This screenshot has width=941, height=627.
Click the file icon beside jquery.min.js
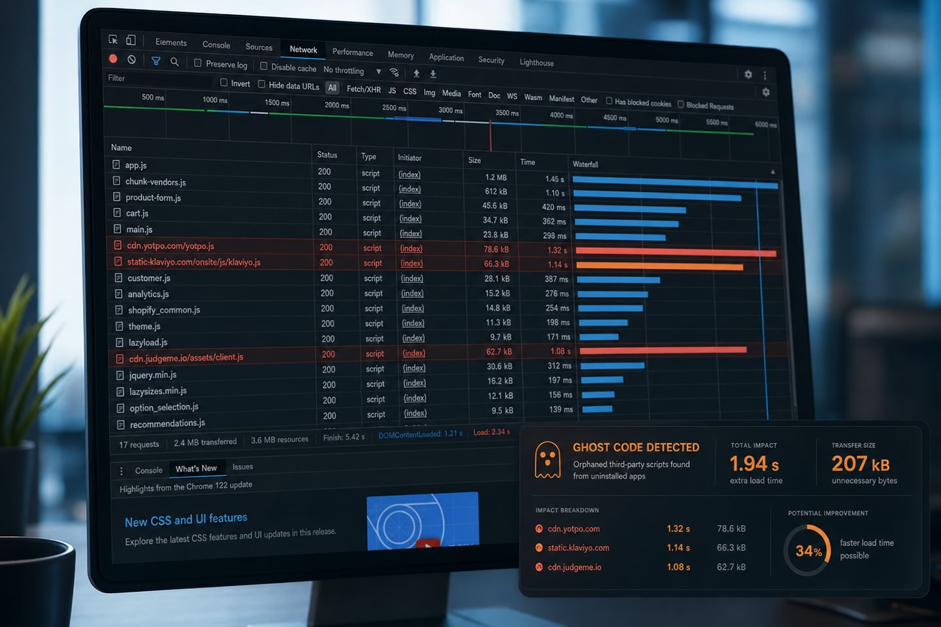(x=120, y=376)
